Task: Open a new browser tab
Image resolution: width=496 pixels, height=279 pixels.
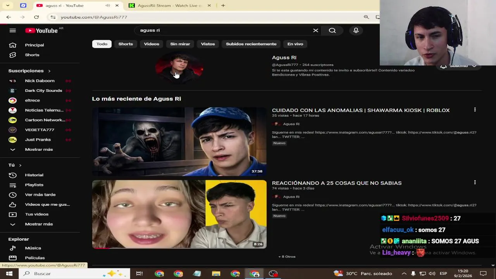Action: 223,5
